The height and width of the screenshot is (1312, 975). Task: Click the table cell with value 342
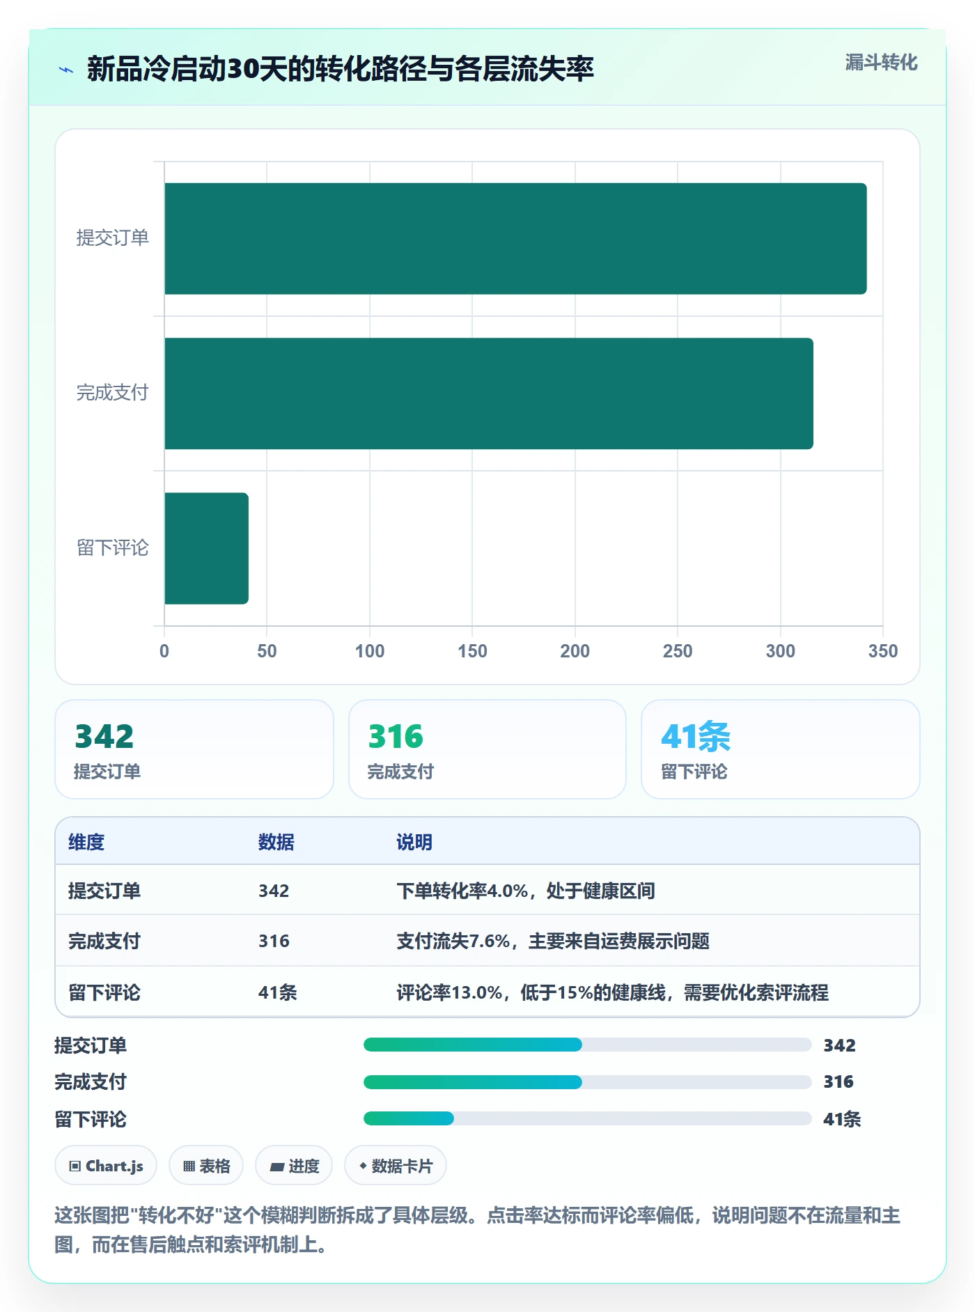coord(274,891)
